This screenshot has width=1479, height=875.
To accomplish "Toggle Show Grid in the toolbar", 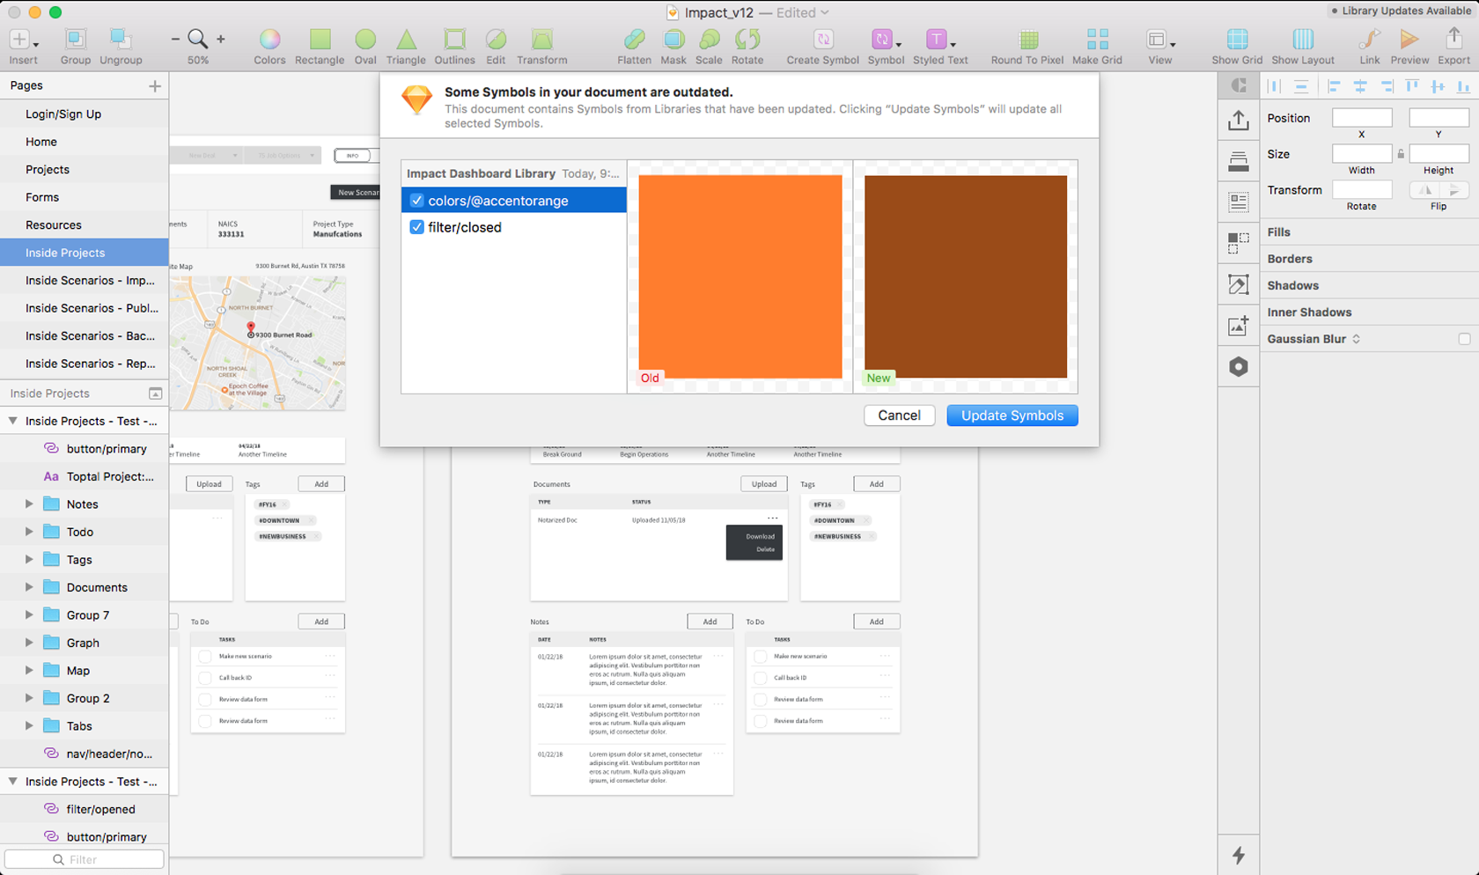I will pyautogui.click(x=1236, y=40).
